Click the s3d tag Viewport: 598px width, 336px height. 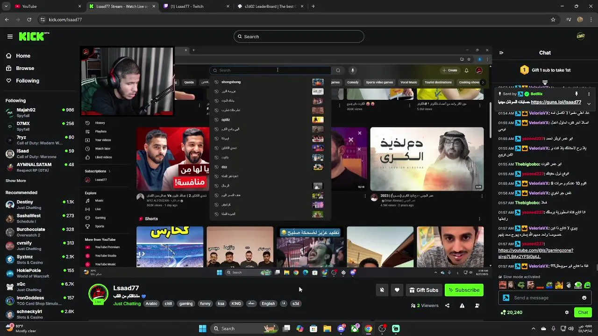pyautogui.click(x=296, y=303)
